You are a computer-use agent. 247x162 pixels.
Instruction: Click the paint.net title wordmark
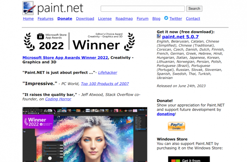(60, 8)
